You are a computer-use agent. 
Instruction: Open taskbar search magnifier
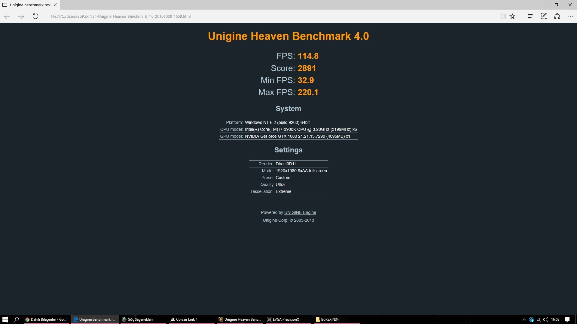[x=17, y=319]
